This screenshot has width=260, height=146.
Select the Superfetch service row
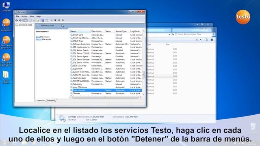[x=106, y=69]
